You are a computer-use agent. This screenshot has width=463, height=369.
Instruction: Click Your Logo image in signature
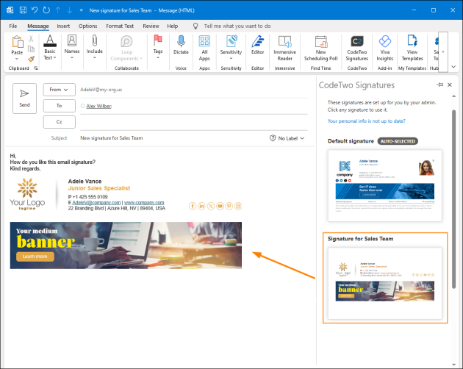27,194
